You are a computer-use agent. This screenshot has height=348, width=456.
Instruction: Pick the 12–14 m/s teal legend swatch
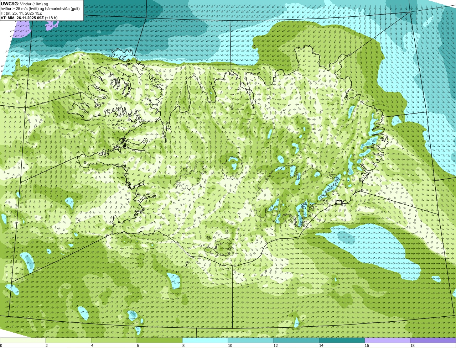tap(296, 340)
